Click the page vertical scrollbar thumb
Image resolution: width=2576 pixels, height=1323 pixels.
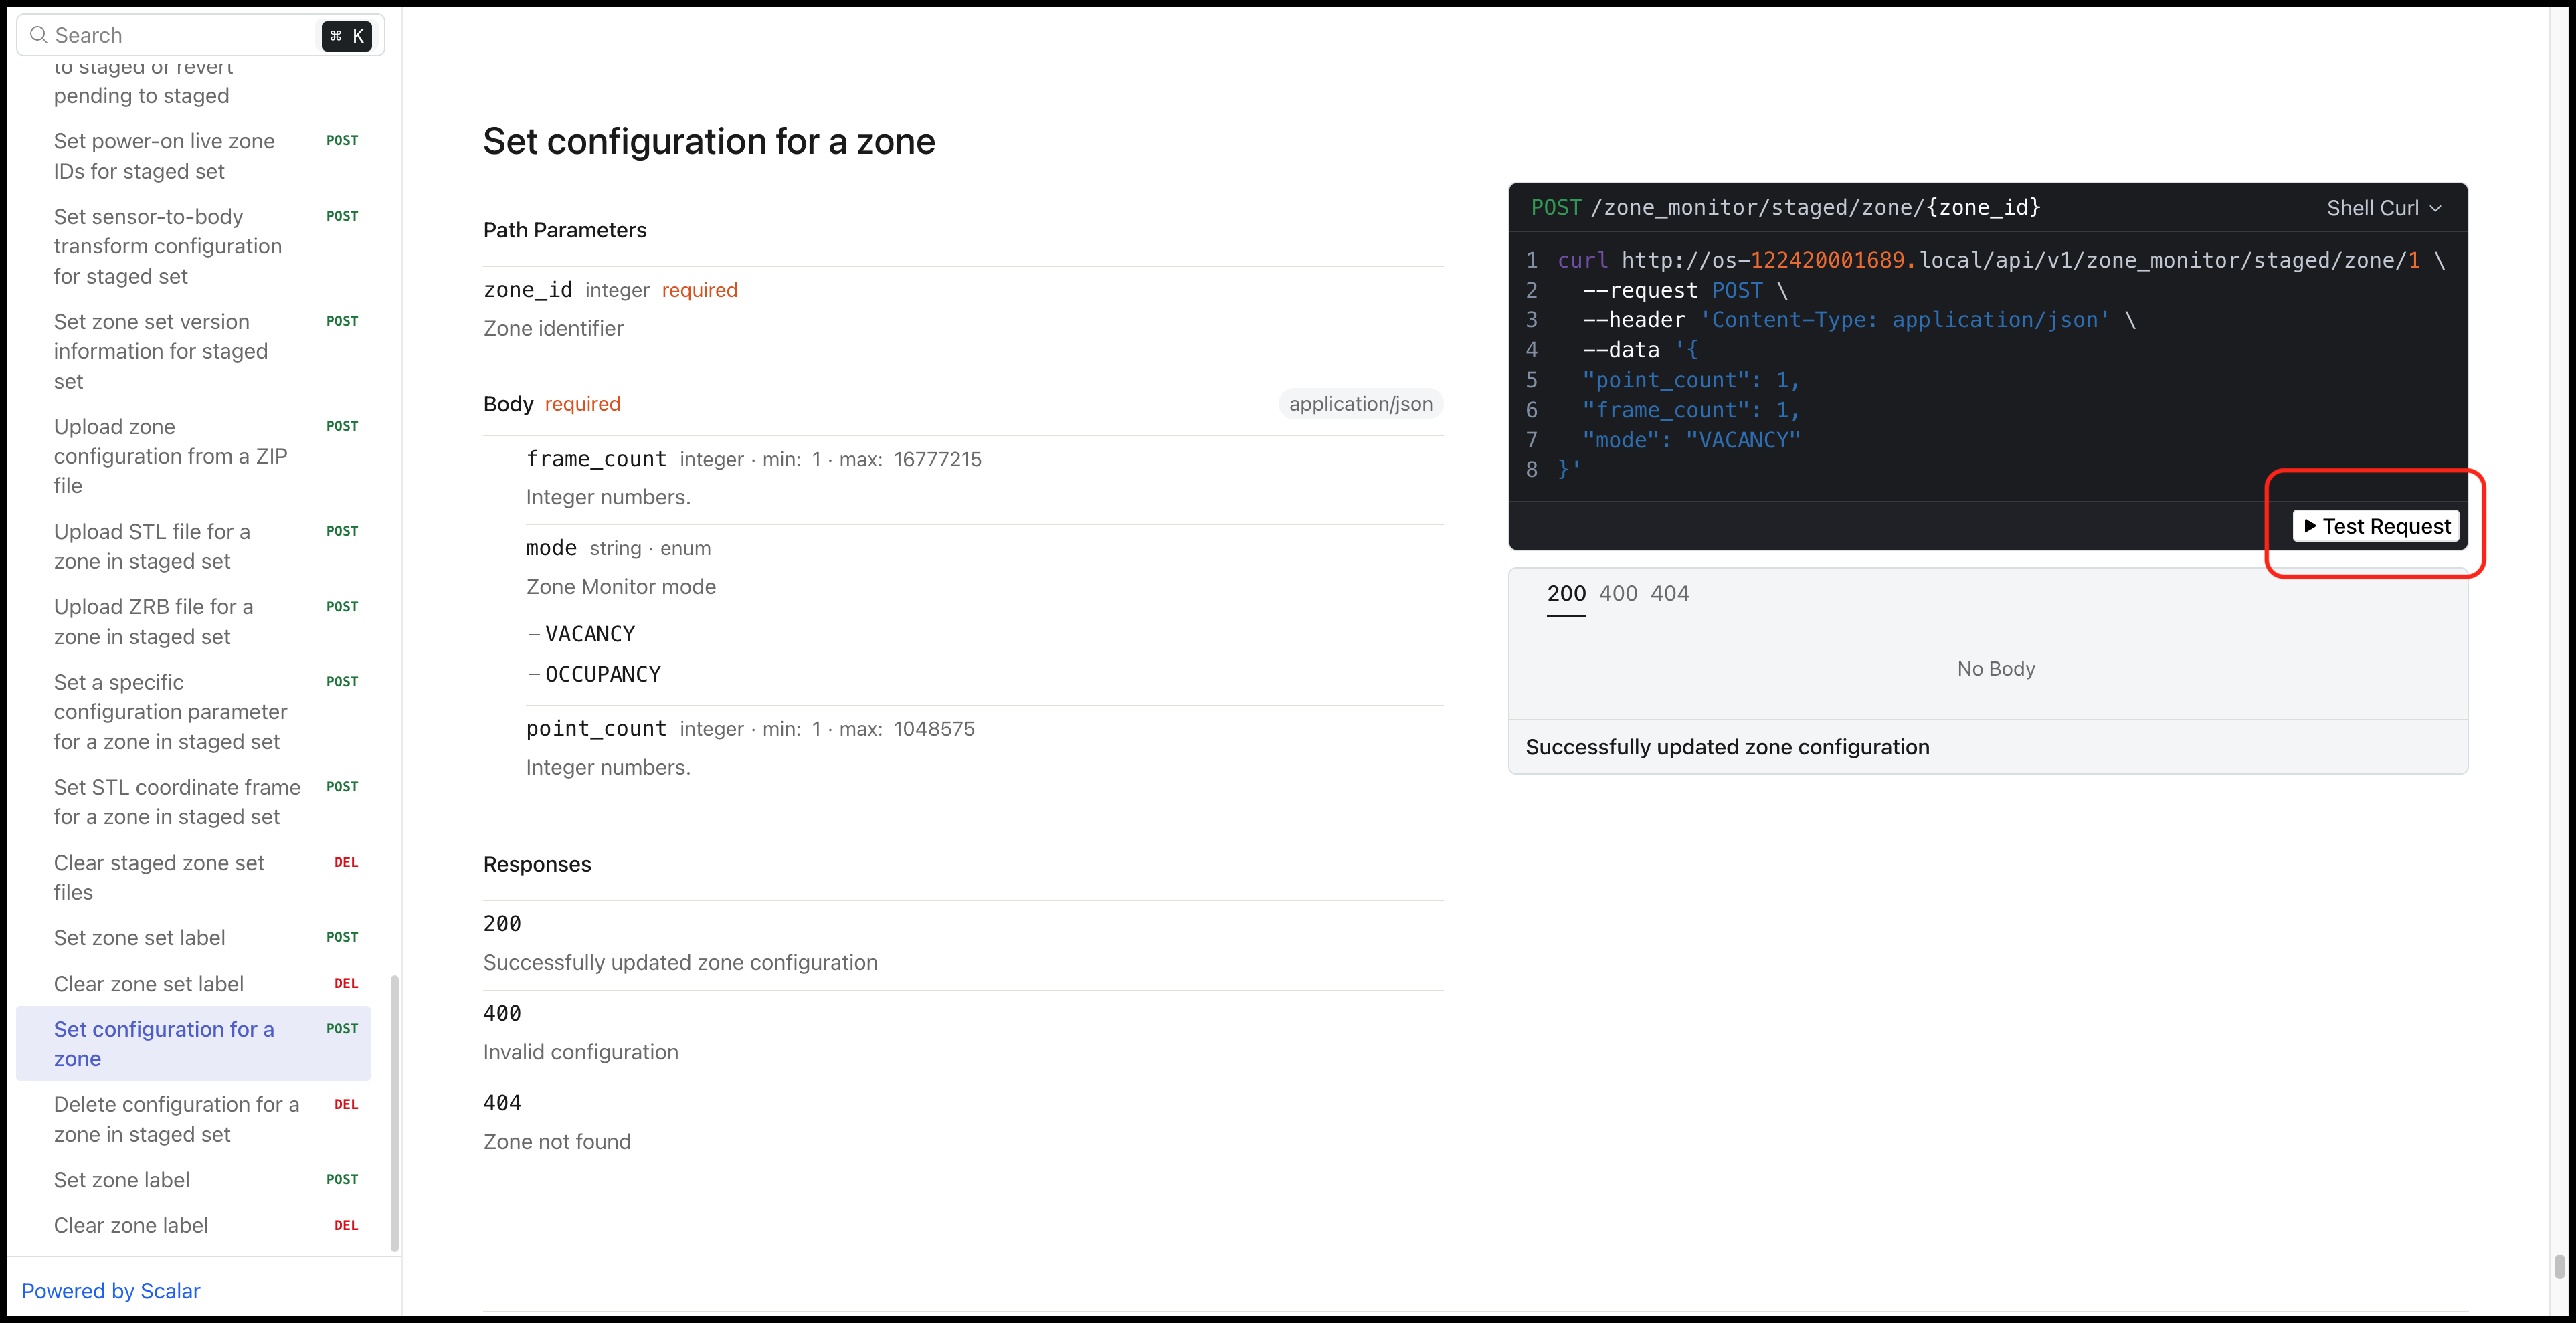click(2559, 1266)
